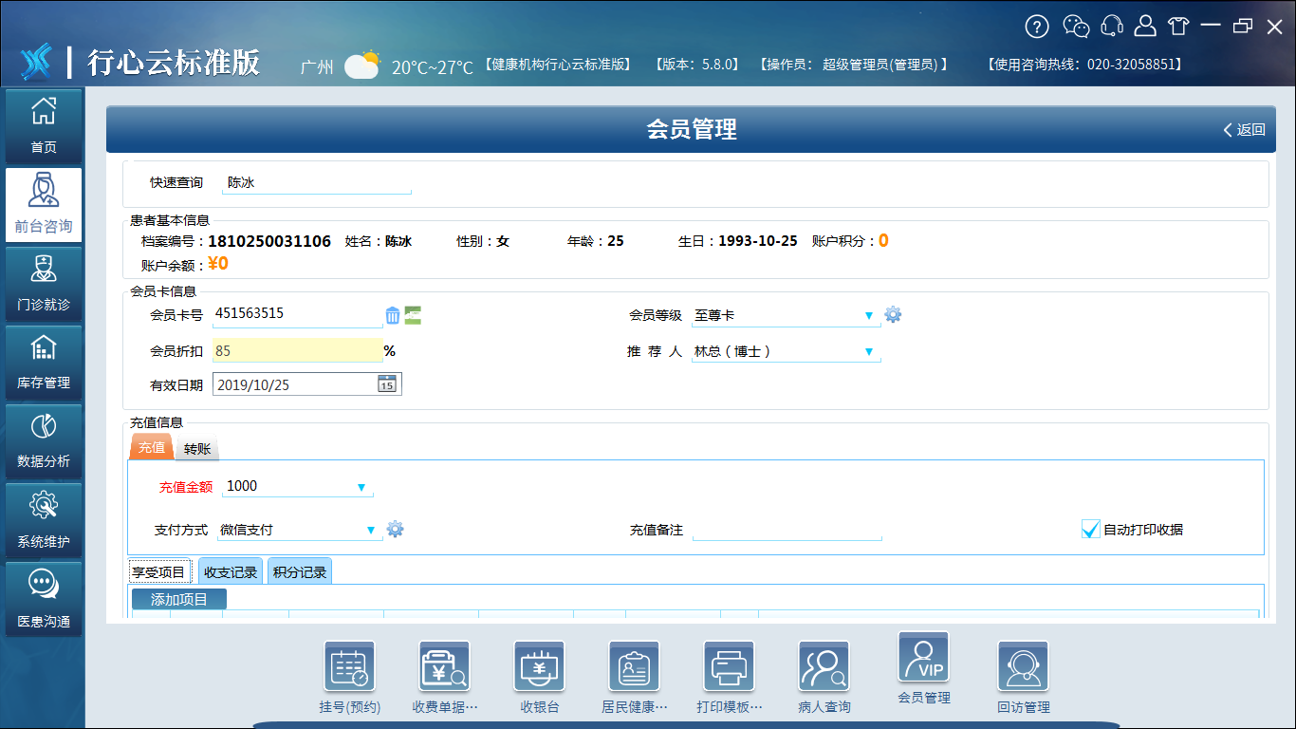The height and width of the screenshot is (729, 1296).
Task: Open the WeChat icon in title bar
Action: coord(1076,27)
